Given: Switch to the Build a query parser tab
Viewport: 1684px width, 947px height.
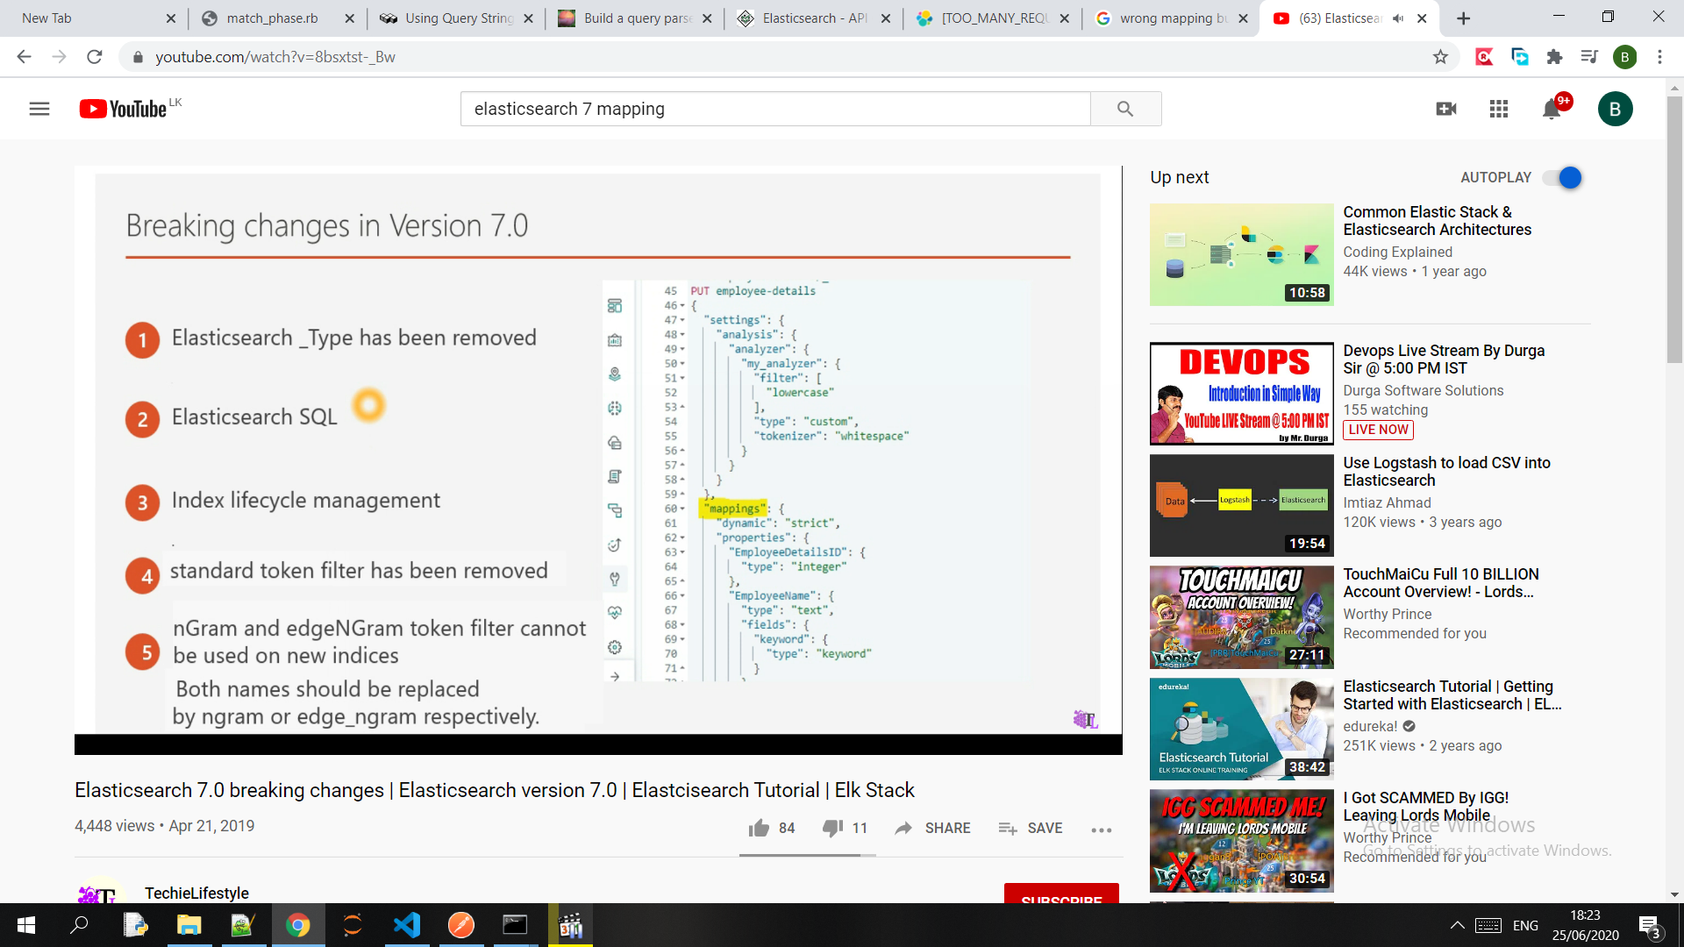Looking at the screenshot, I should 637,18.
